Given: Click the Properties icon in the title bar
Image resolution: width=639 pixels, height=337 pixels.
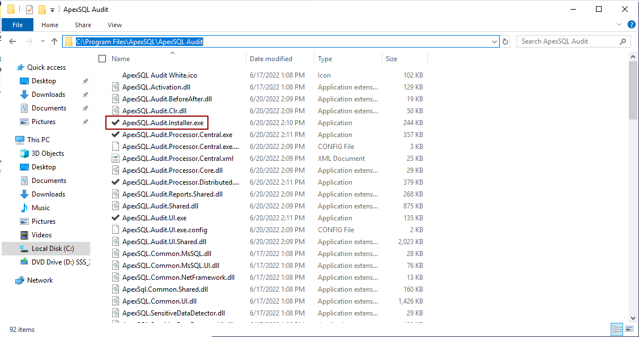Looking at the screenshot, I should [29, 9].
